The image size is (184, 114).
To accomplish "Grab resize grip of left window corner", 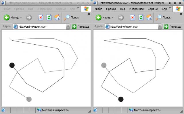I will (x=89, y=111).
